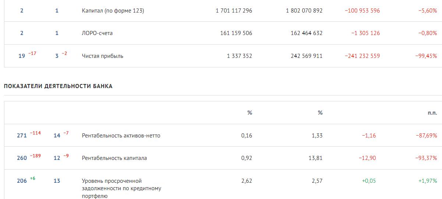Image resolution: width=442 pixels, height=199 pixels.
Task: Click regional rank 13 in просроченной задолженности row
Action: coord(57,181)
